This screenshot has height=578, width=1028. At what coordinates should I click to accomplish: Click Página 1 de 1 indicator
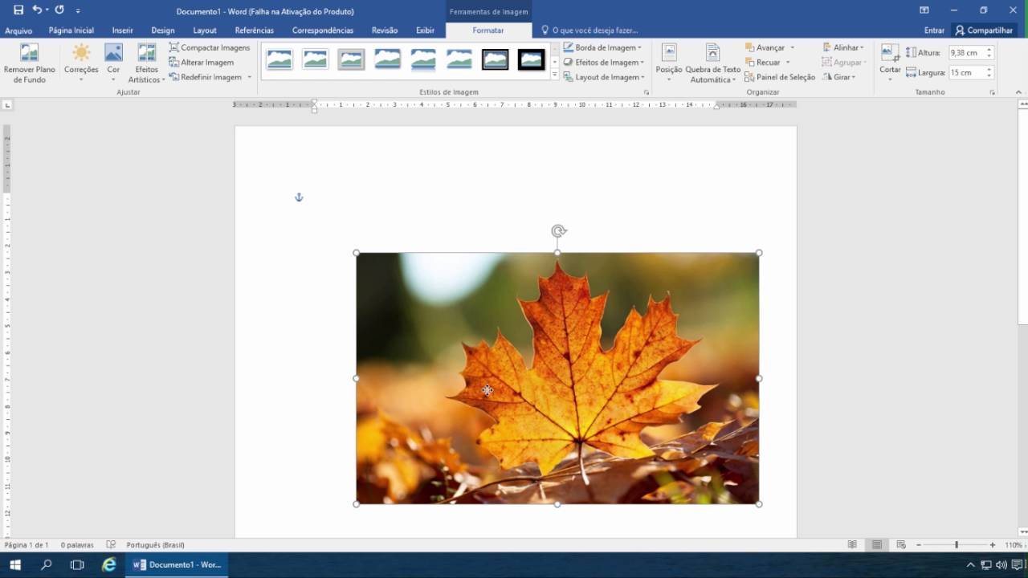click(x=27, y=545)
